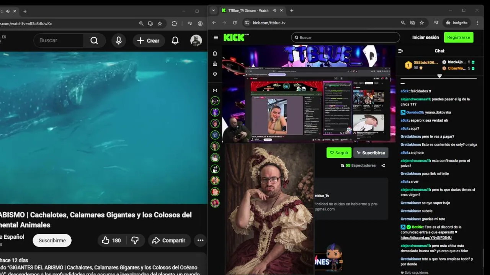
Task: Open Kick sidebar following heart icon
Action: [x=215, y=74]
